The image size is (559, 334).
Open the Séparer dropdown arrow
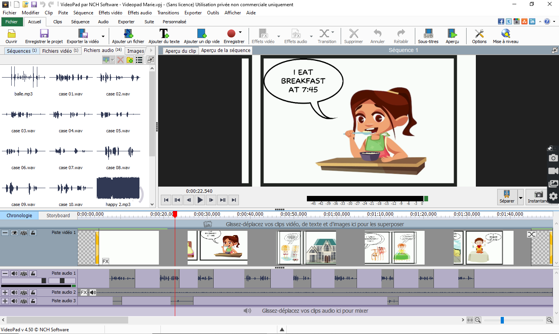click(521, 197)
